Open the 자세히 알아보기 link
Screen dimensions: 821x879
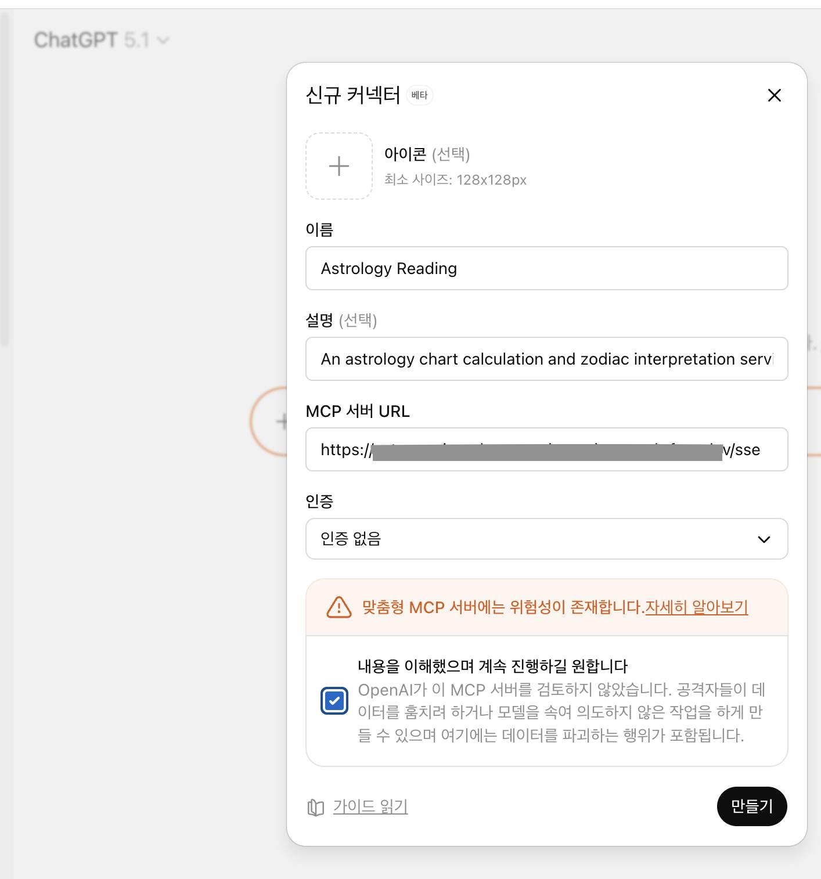pyautogui.click(x=696, y=607)
